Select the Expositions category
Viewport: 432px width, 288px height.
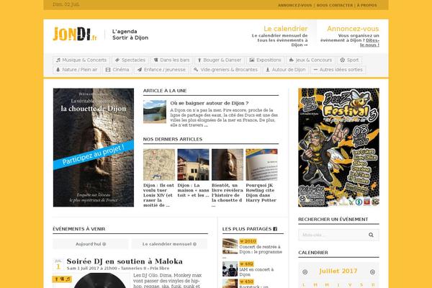coord(265,60)
